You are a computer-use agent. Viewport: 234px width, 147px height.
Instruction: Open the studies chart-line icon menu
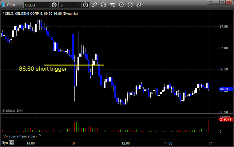coord(103,5)
